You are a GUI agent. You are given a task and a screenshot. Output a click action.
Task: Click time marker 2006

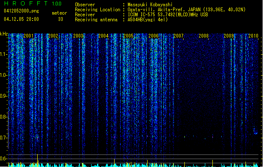click(153, 36)
